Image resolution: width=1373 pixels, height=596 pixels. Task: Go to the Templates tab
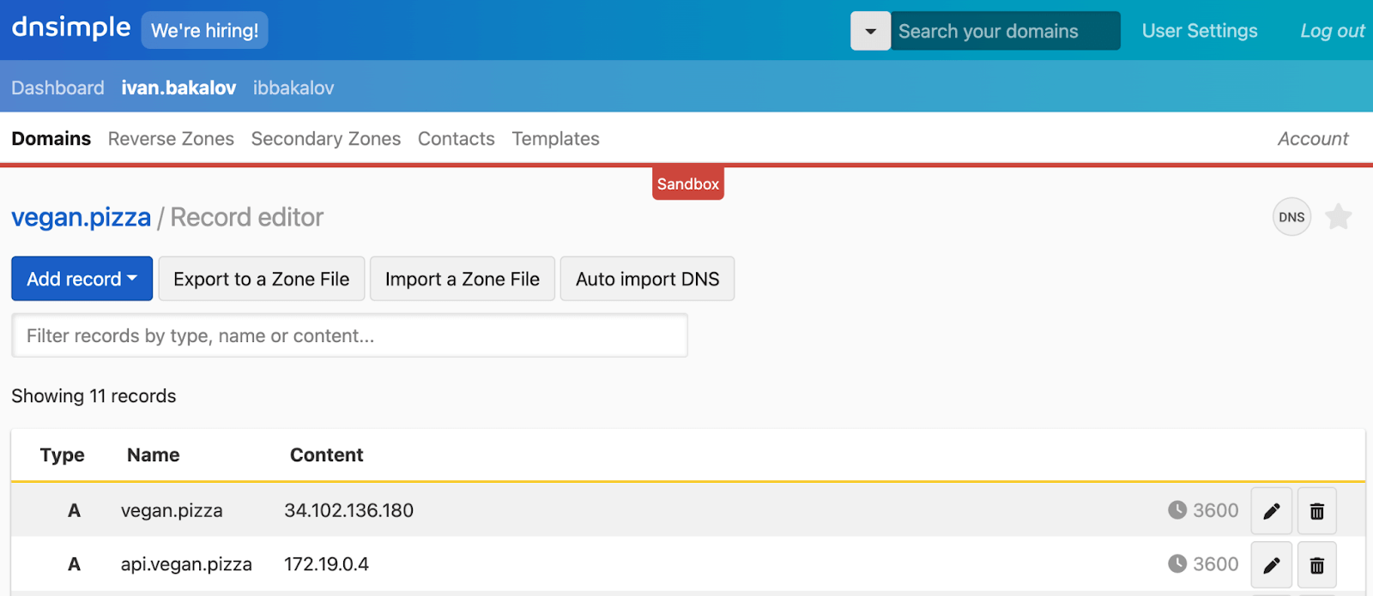click(x=555, y=139)
